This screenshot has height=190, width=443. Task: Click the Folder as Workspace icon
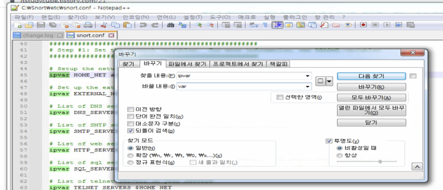(x=336, y=25)
